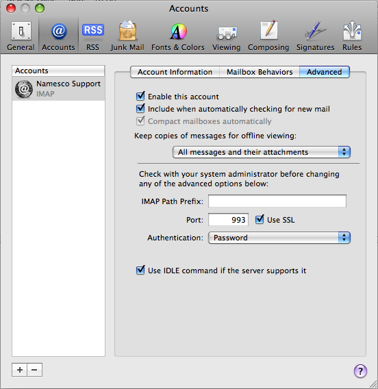Toggle Include when automatically checking for new mail
The width and height of the screenshot is (378, 389).
click(140, 108)
